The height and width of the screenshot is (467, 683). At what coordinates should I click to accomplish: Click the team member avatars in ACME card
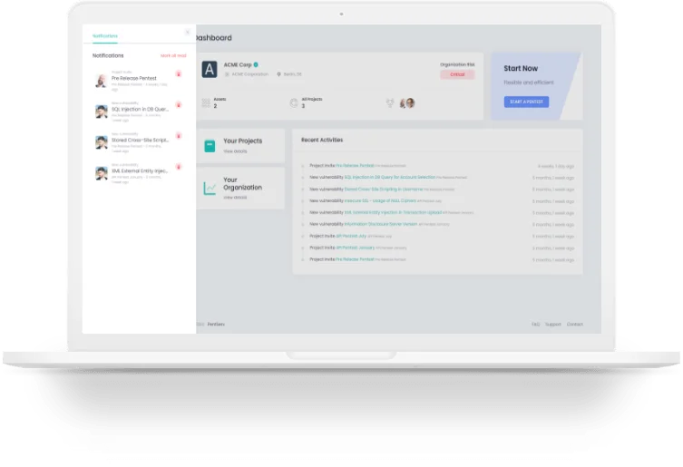pos(405,102)
